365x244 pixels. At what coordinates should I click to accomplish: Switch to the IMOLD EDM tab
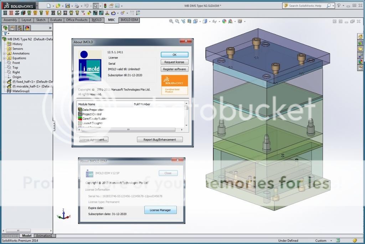(x=129, y=20)
